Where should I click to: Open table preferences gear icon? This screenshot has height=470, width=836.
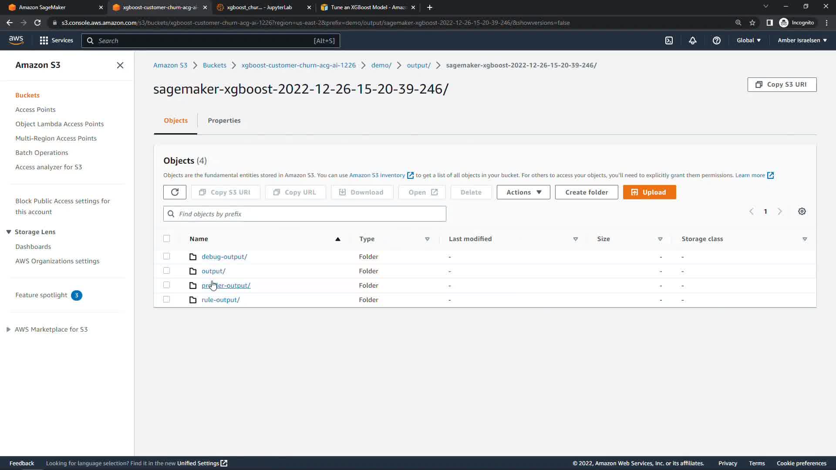(x=802, y=211)
